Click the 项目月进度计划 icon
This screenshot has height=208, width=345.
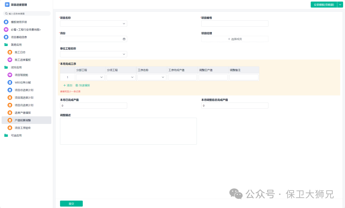(x=10, y=105)
